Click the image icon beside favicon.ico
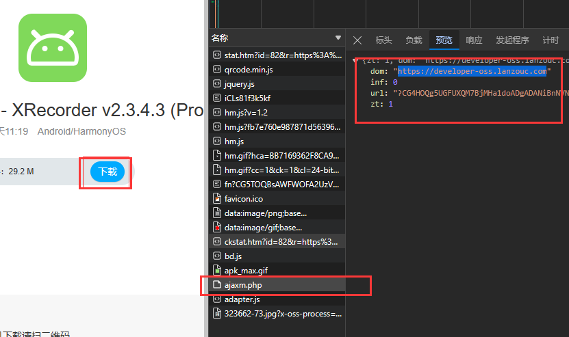Screen dimensions: 569x337 (x=217, y=198)
